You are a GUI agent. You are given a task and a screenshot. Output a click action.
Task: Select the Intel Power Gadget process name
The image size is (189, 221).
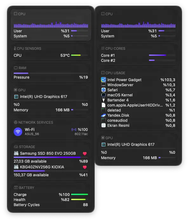coord(124,80)
